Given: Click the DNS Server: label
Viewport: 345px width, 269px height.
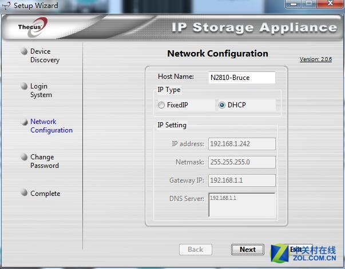Looking at the screenshot, I should 187,199.
